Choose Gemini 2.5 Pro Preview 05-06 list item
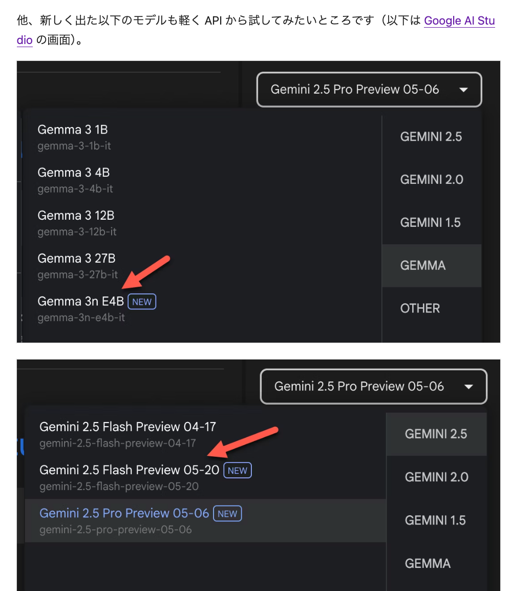This screenshot has height=591, width=512. [x=124, y=514]
